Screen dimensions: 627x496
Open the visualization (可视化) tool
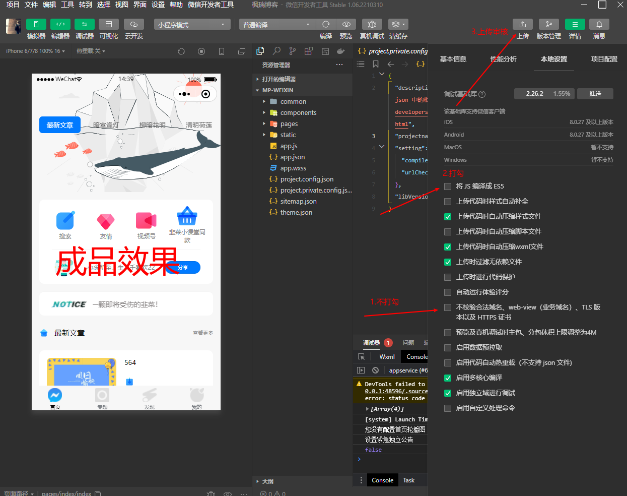(109, 24)
